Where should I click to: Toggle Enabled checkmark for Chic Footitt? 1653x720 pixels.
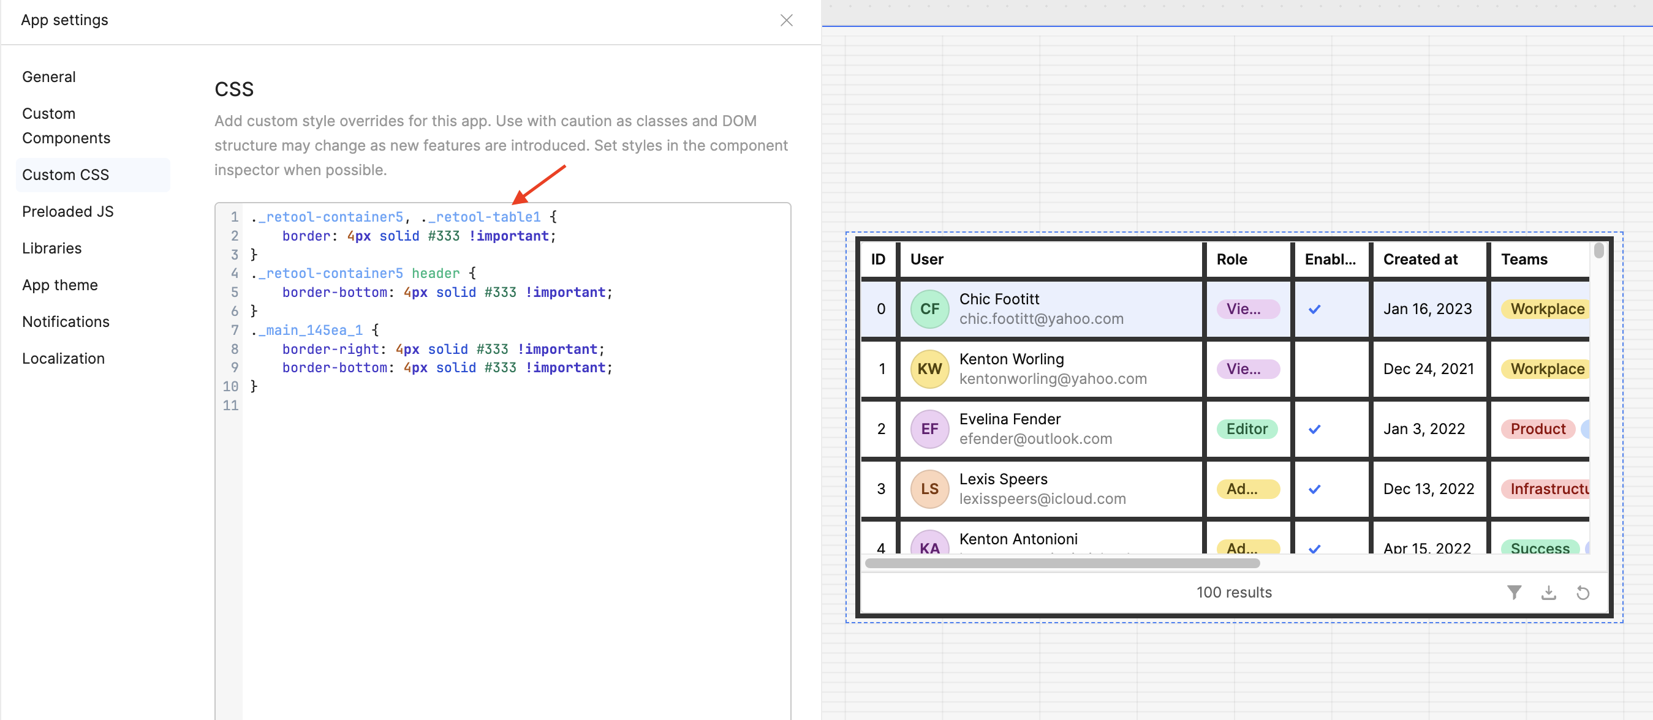coord(1314,309)
